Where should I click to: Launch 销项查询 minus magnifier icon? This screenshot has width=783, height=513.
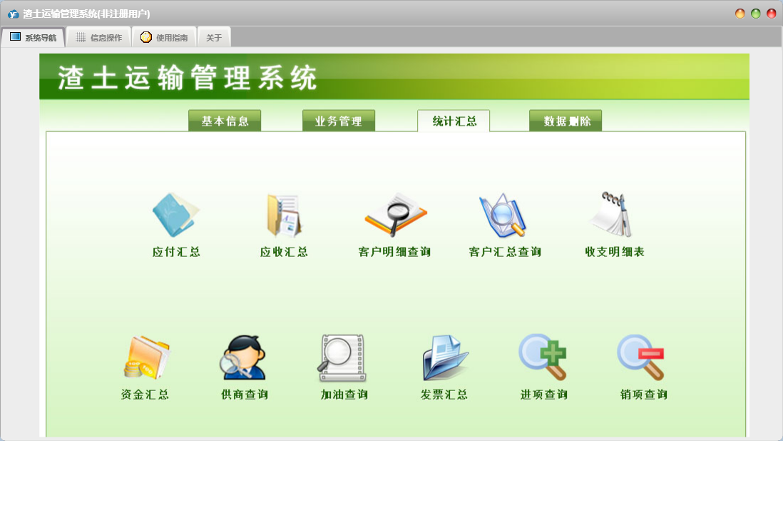point(641,357)
